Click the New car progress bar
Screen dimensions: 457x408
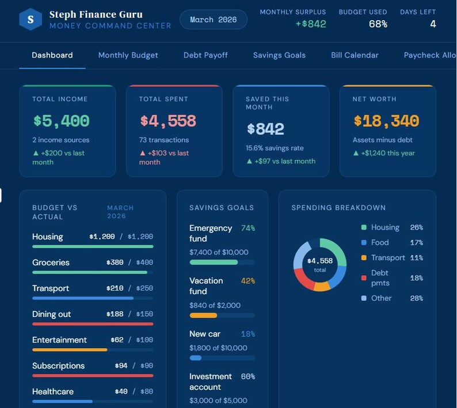tap(222, 358)
